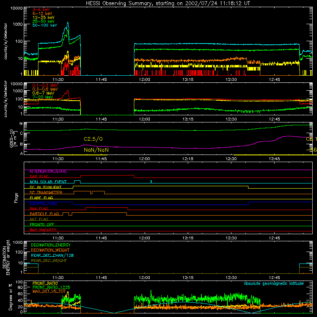Select the ATTENUATOR_STATE flag label

point(48,172)
